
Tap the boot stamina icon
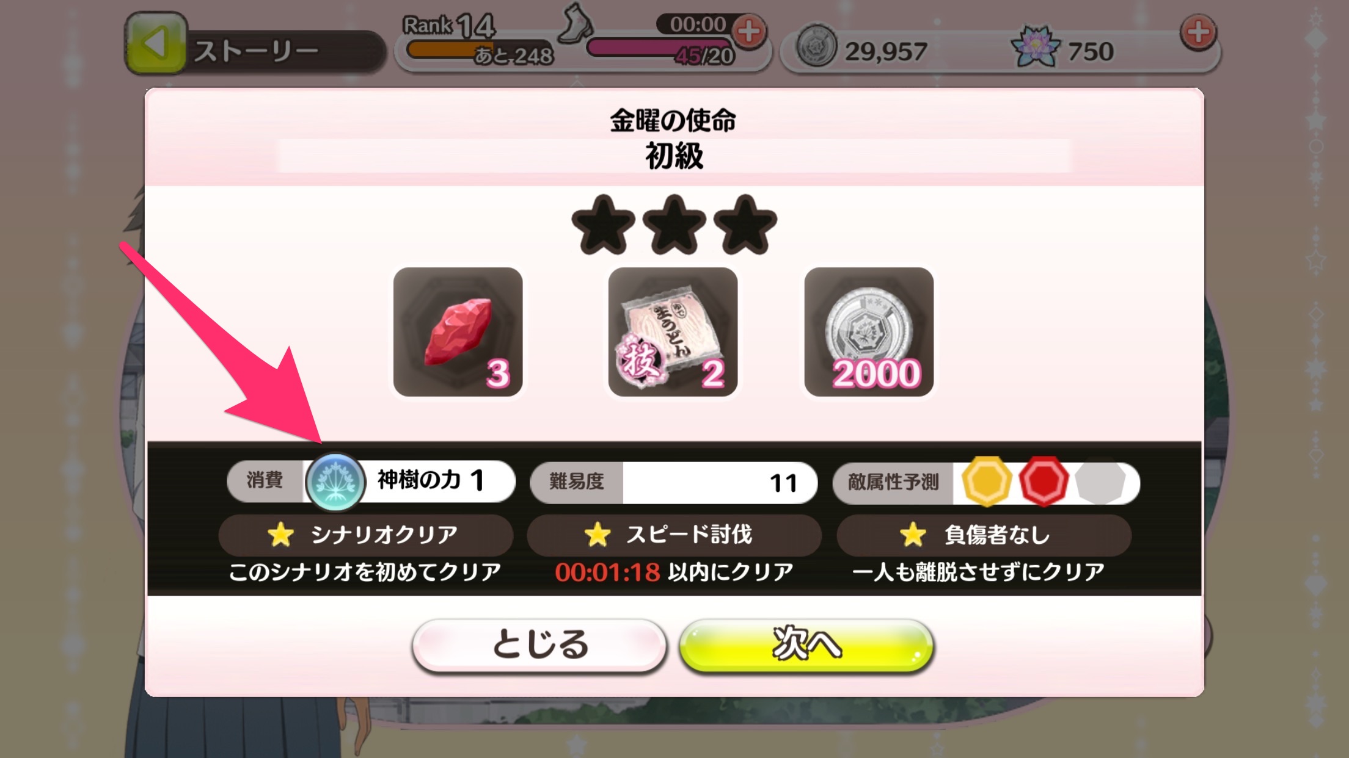576,24
